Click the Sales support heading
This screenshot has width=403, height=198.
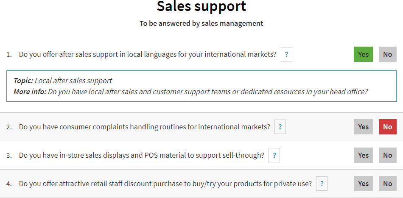201,6
